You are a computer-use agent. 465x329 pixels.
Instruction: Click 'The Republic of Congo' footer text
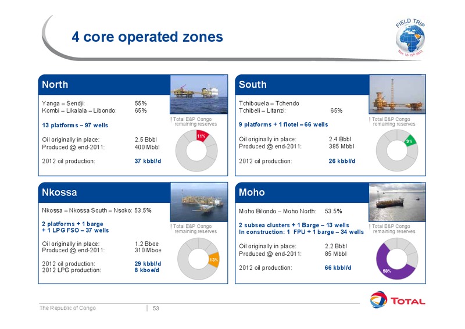tap(67, 308)
